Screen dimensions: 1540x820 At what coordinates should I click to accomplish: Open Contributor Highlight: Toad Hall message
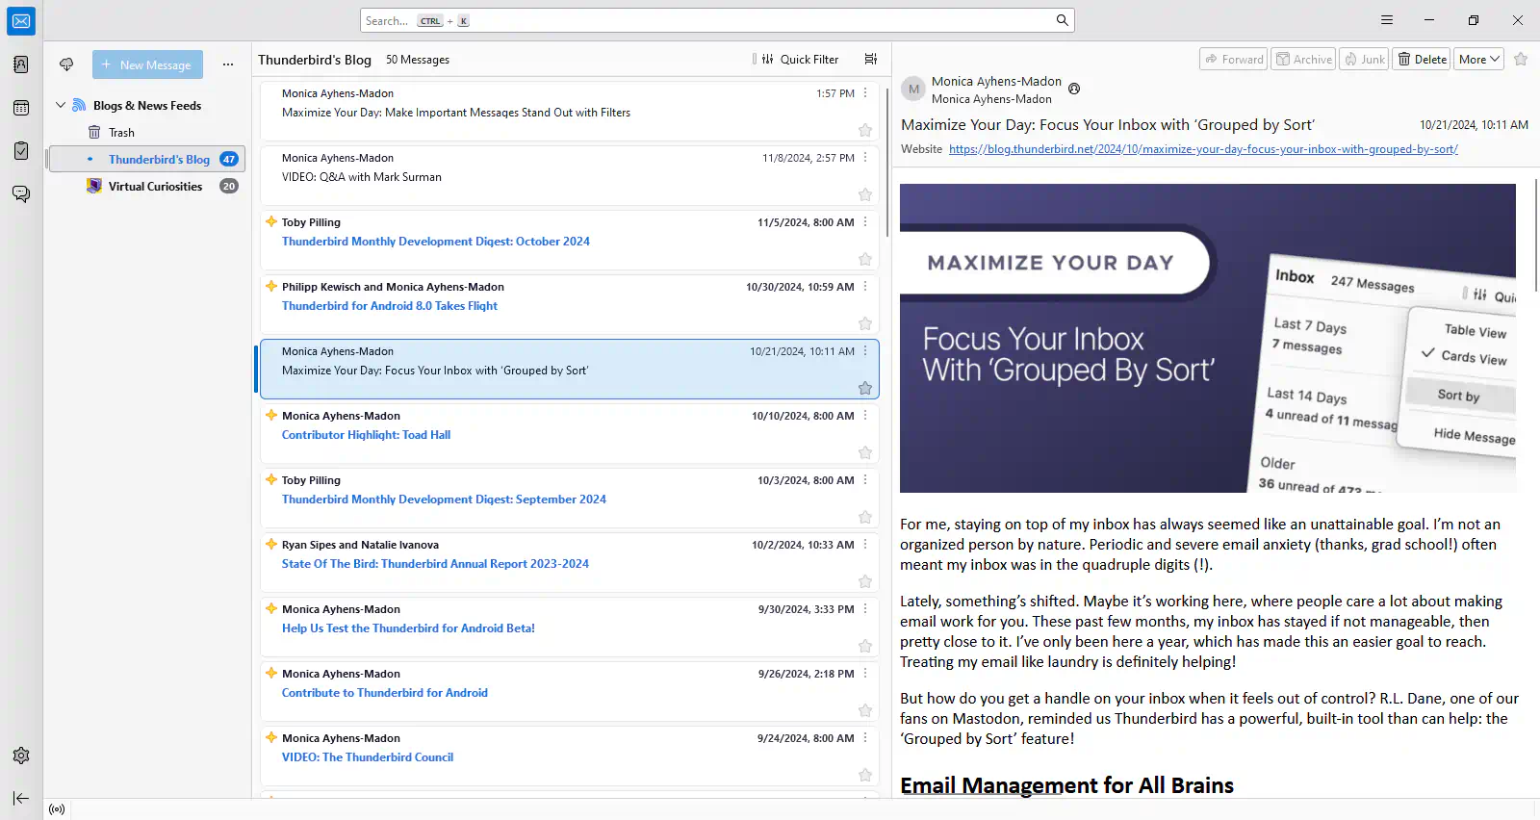click(570, 434)
